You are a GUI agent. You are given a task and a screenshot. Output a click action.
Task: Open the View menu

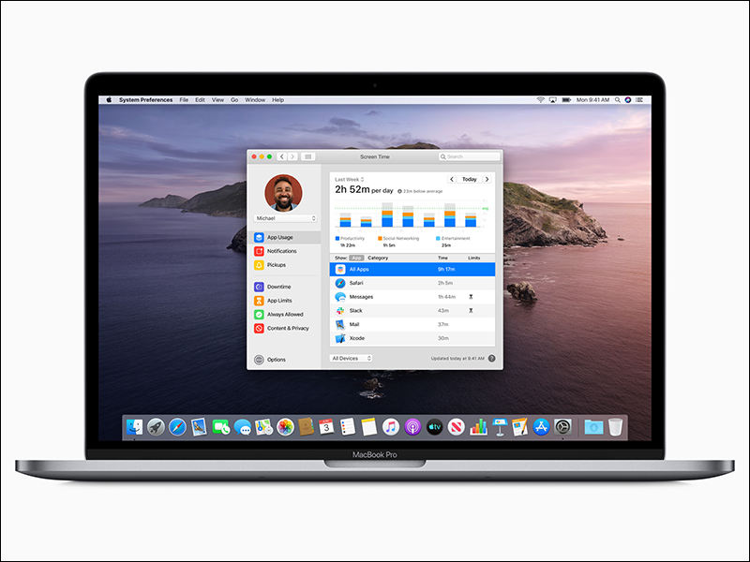[217, 100]
